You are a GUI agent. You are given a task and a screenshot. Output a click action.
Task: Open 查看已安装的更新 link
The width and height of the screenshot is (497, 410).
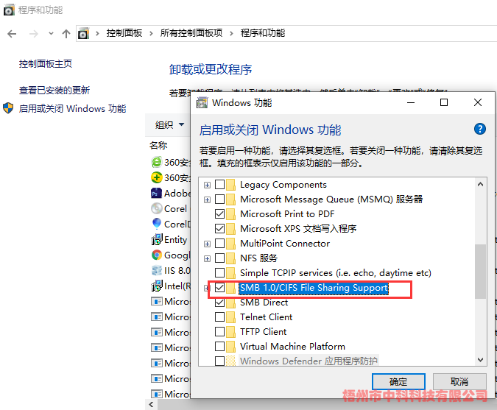(x=54, y=90)
